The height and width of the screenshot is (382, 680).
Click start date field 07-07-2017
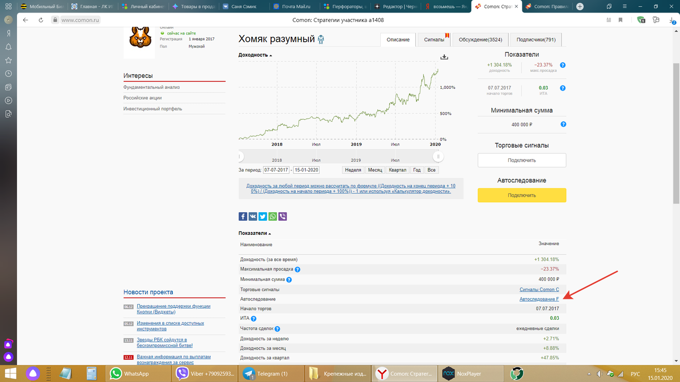click(x=277, y=170)
